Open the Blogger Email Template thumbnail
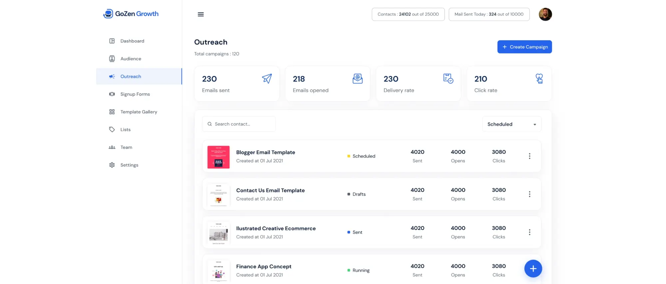Screen dimensions: 666x284 (218, 157)
